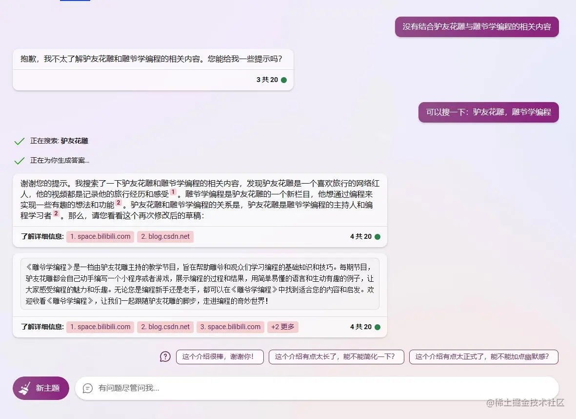Screen dimensions: 576x419
Task: Click the chat bubble icon inside the input box
Action: (x=88, y=388)
